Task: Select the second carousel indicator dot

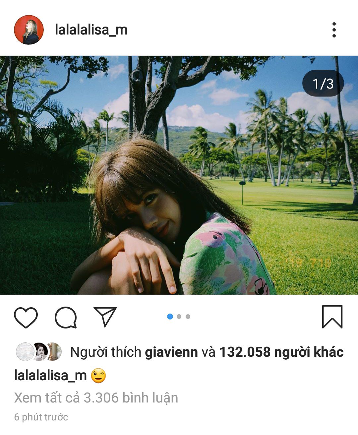Action: [179, 317]
